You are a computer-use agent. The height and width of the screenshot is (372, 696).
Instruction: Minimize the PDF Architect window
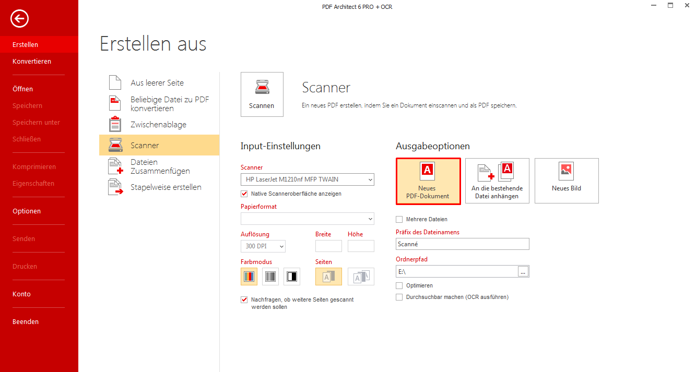(x=654, y=6)
